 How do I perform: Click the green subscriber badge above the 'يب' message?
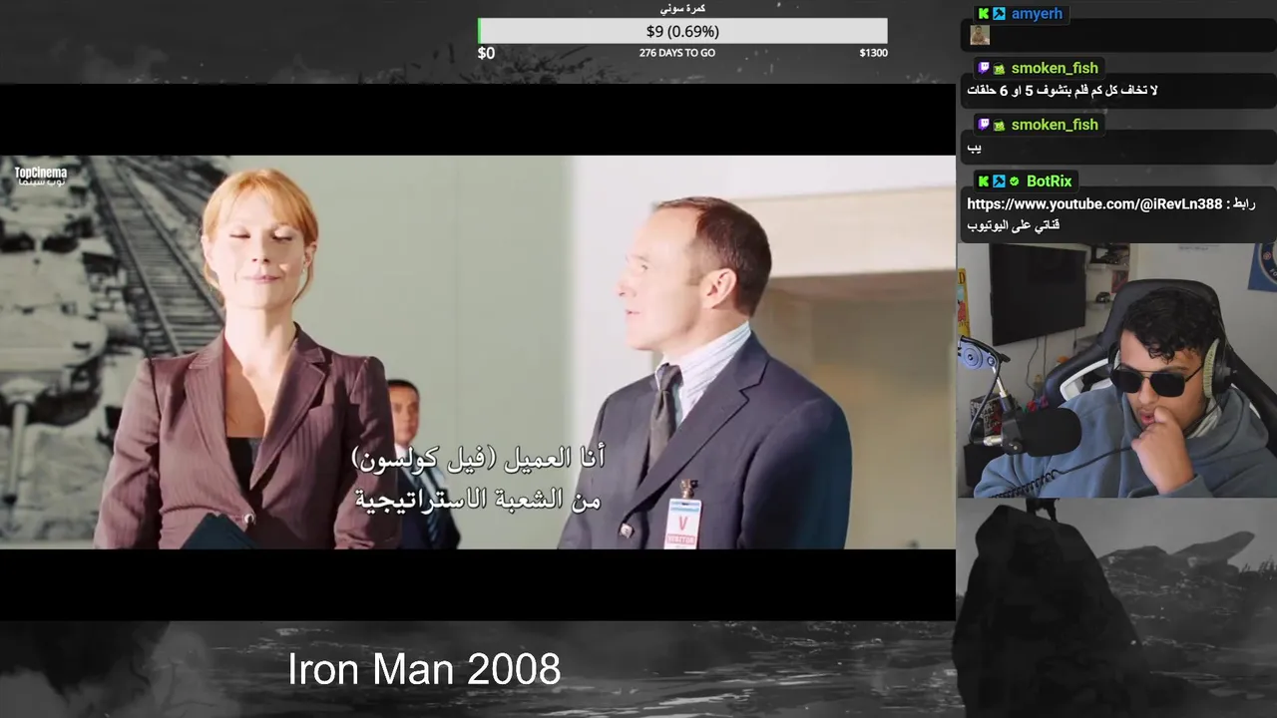click(x=999, y=125)
